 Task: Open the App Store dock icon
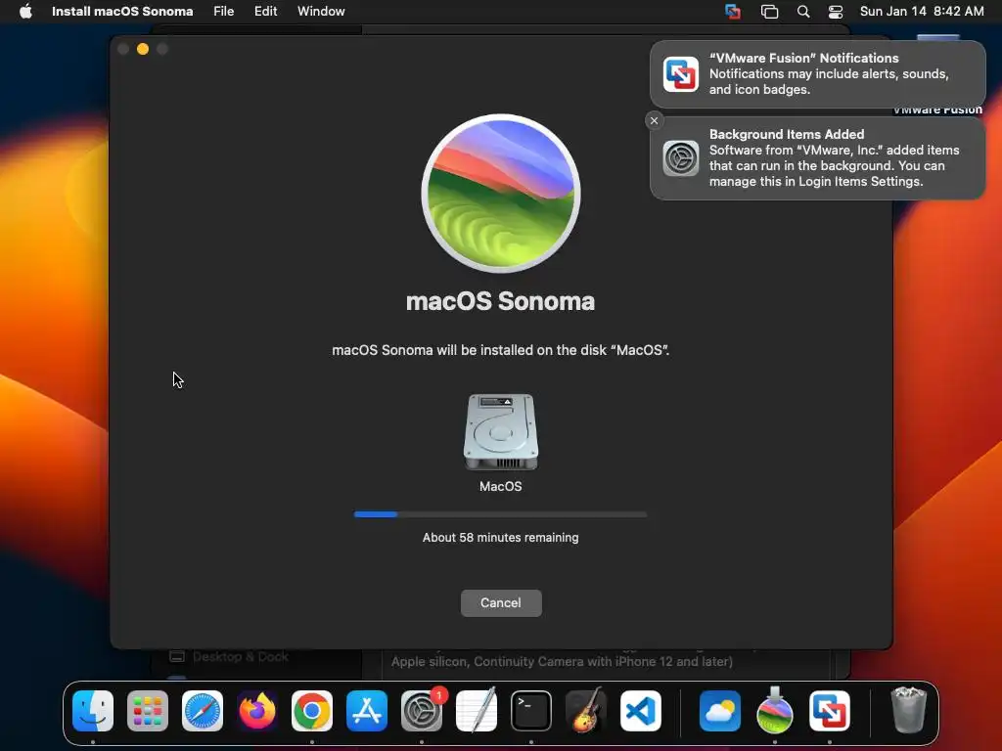click(367, 711)
